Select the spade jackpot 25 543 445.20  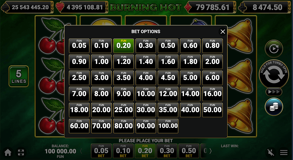27,7
